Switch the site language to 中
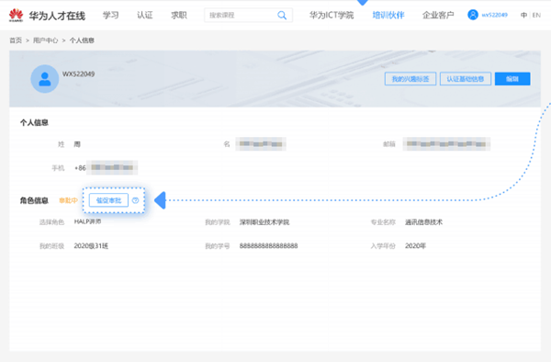Screen dimensions: 551x362 (523, 15)
